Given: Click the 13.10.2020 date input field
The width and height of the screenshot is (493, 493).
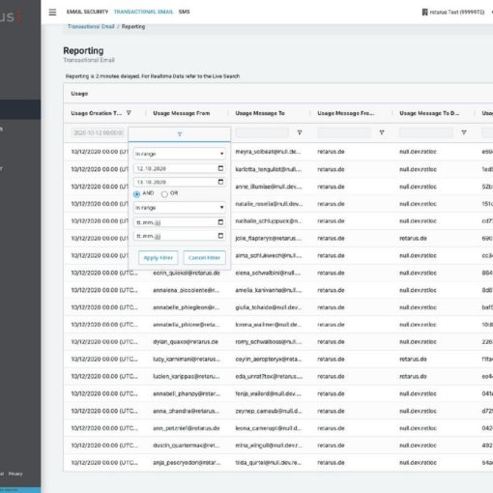Looking at the screenshot, I should 179,182.
